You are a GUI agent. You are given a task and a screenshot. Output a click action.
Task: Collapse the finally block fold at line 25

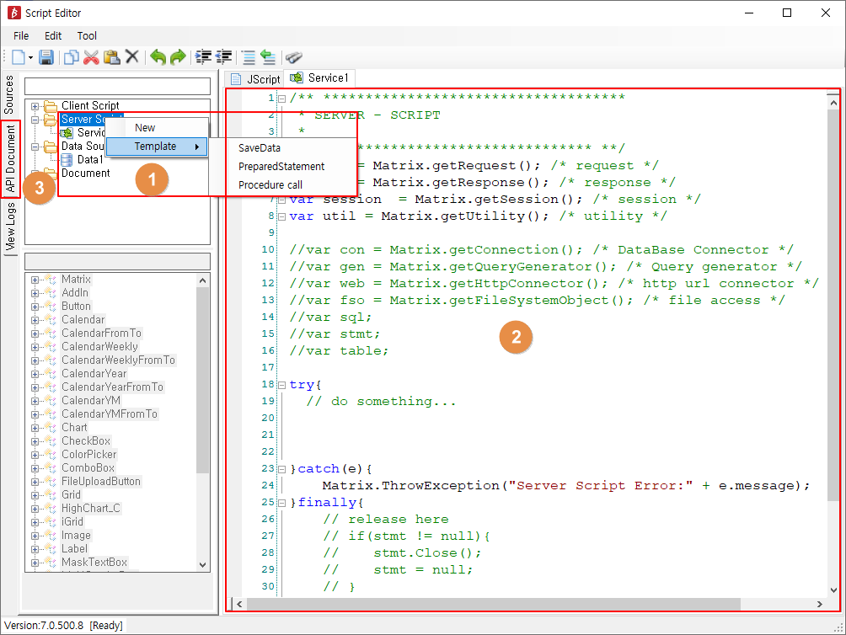(281, 503)
